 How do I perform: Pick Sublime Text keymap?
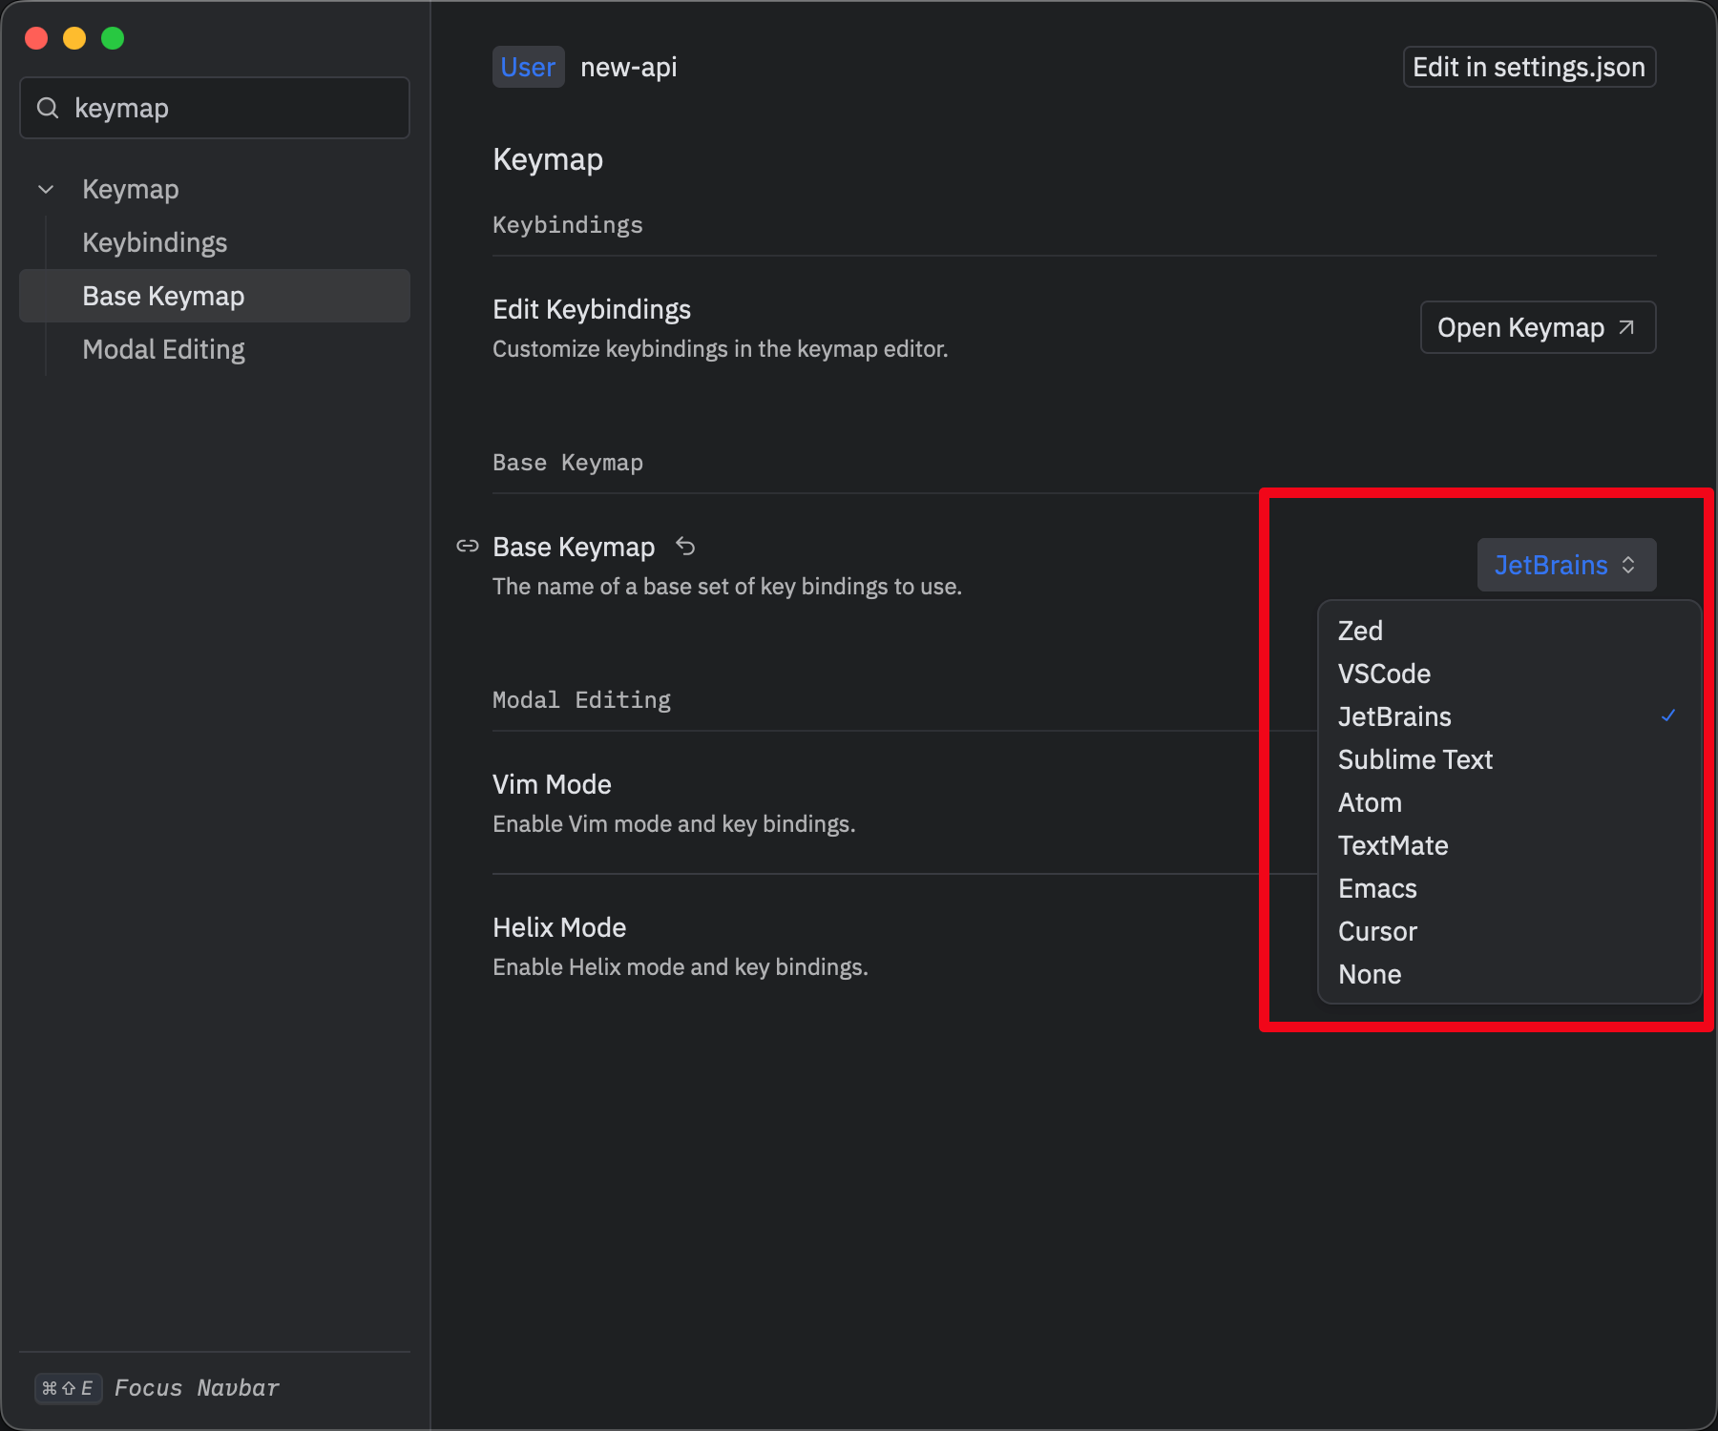[x=1509, y=759]
